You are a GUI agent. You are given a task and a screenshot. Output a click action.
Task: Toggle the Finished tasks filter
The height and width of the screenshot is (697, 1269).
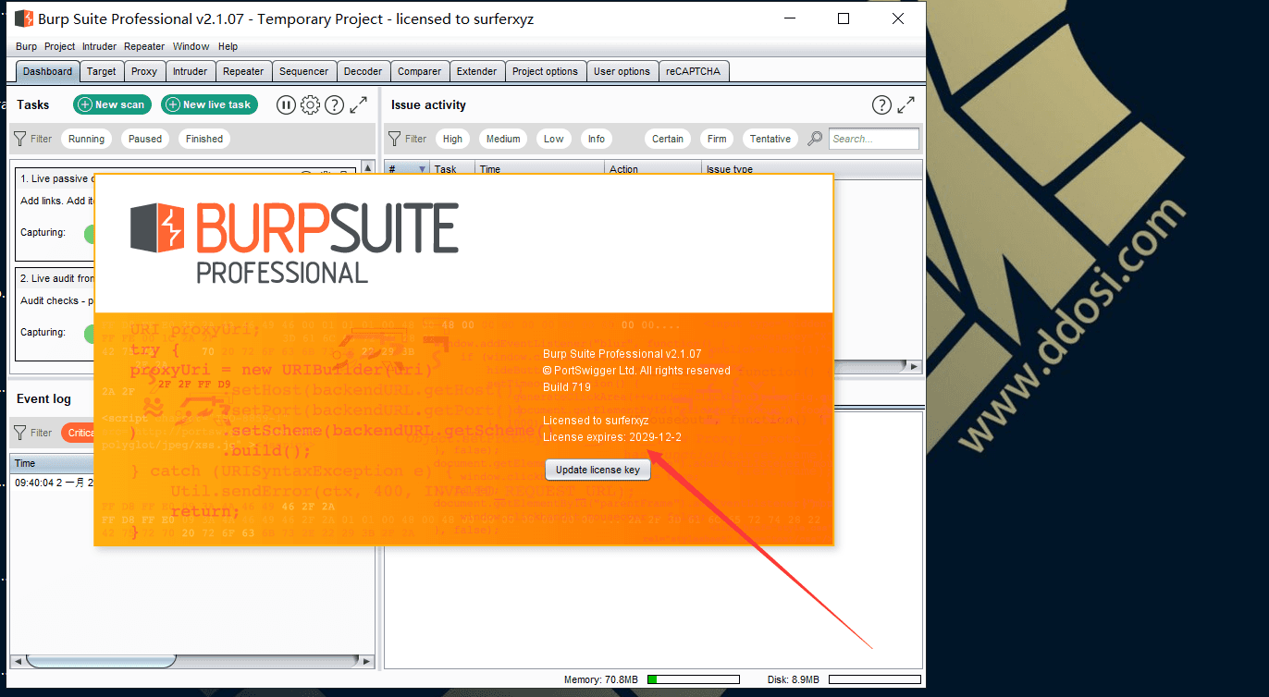tap(204, 139)
